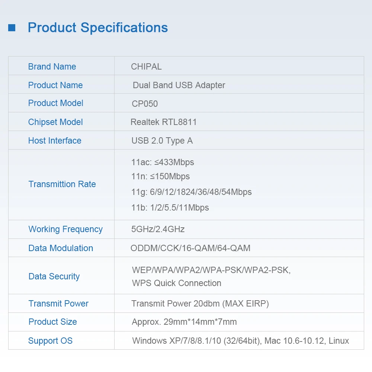372x372 pixels.
Task: Select 'Approx. 29mm*14mm*7mm' size value
Action: coord(184,322)
